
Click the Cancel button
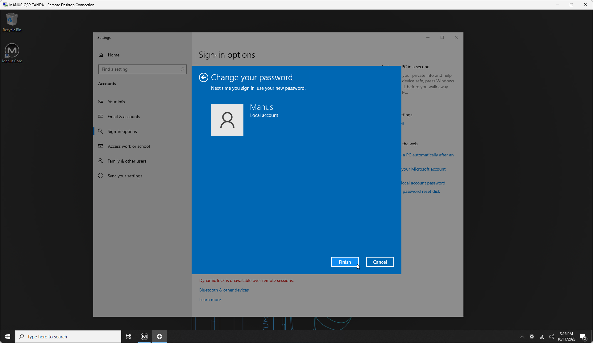coord(380,262)
